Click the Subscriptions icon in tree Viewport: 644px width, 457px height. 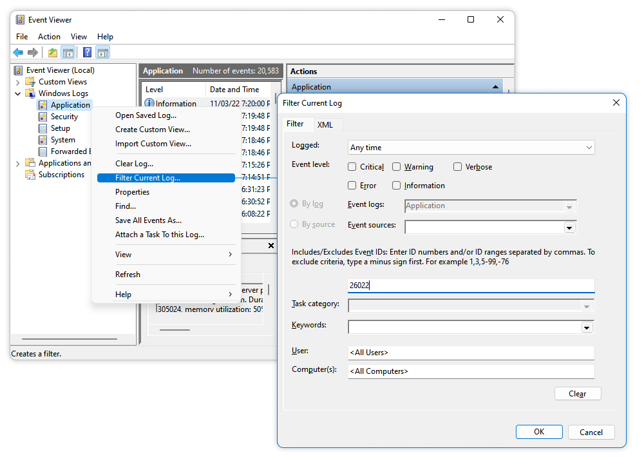(30, 175)
